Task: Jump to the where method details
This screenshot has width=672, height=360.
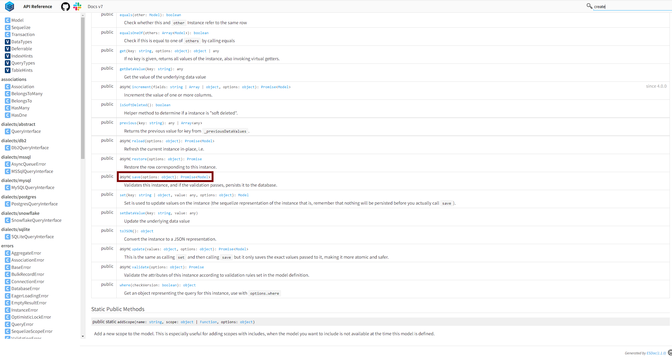Action: coord(125,285)
